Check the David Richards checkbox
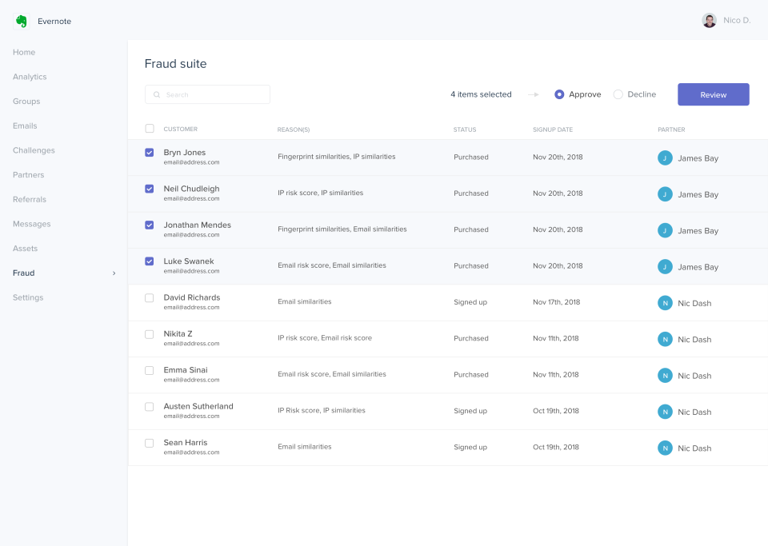 [150, 298]
